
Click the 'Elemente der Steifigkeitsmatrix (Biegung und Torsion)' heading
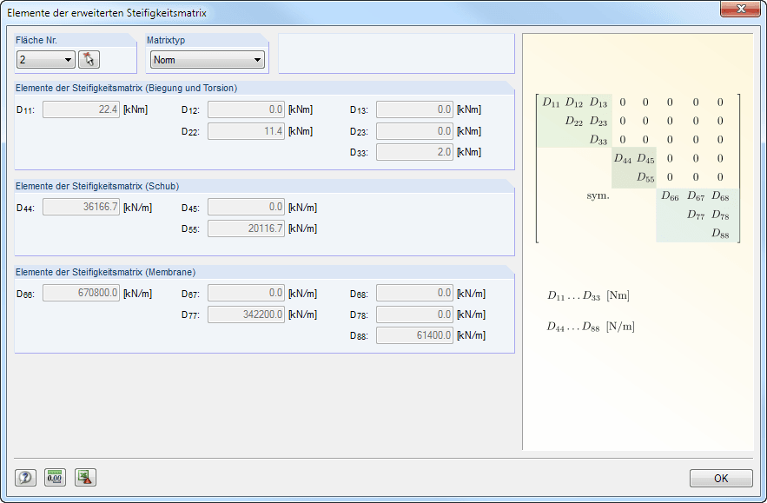point(126,88)
